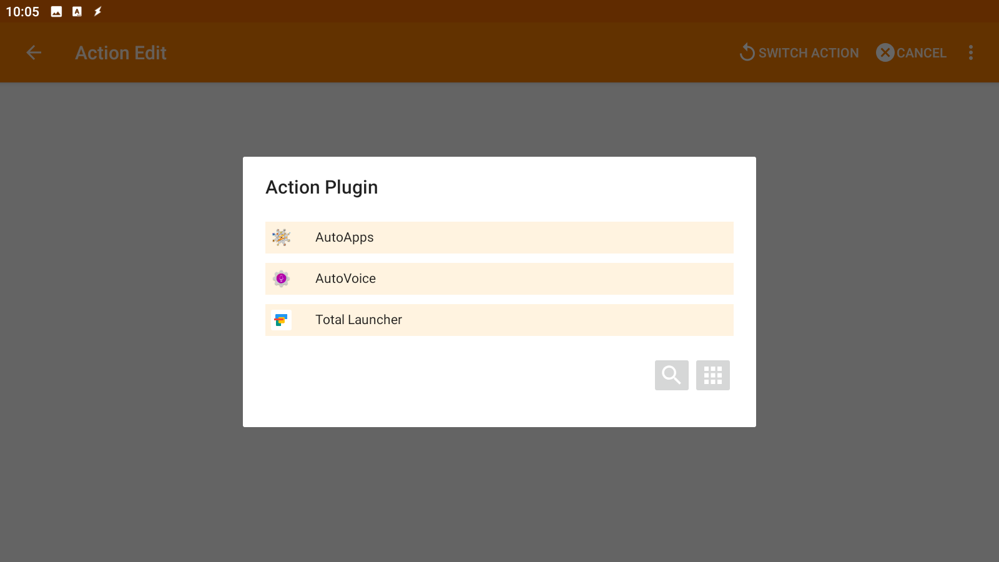This screenshot has height=562, width=999.
Task: Tap the Action Edit screen title
Action: pyautogui.click(x=121, y=53)
